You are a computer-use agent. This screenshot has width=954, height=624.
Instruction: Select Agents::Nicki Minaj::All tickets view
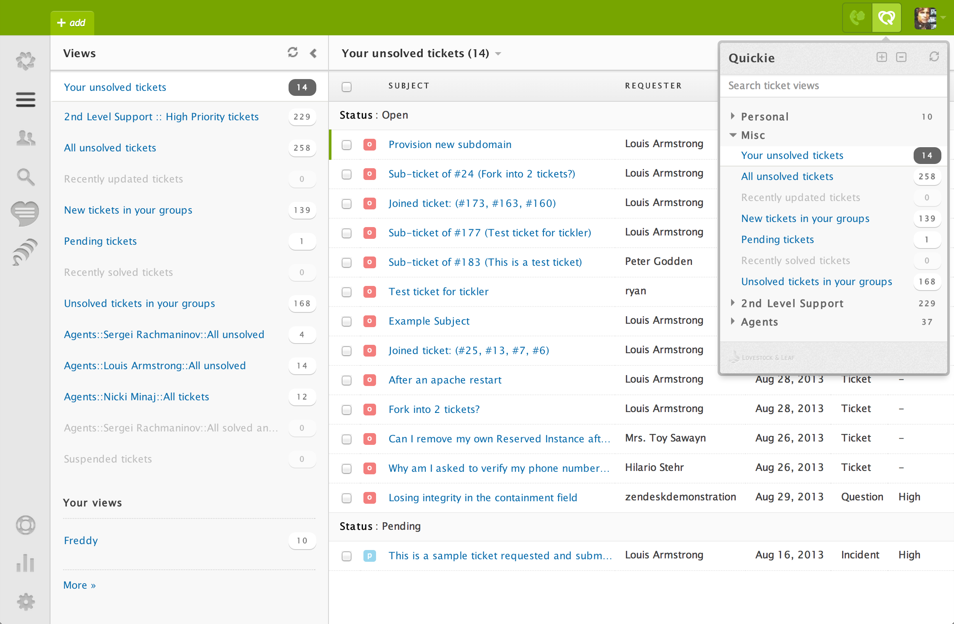click(137, 397)
